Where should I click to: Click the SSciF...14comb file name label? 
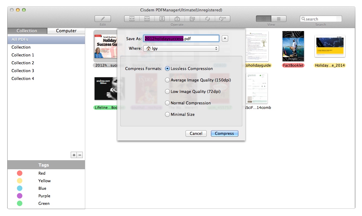tap(258, 107)
